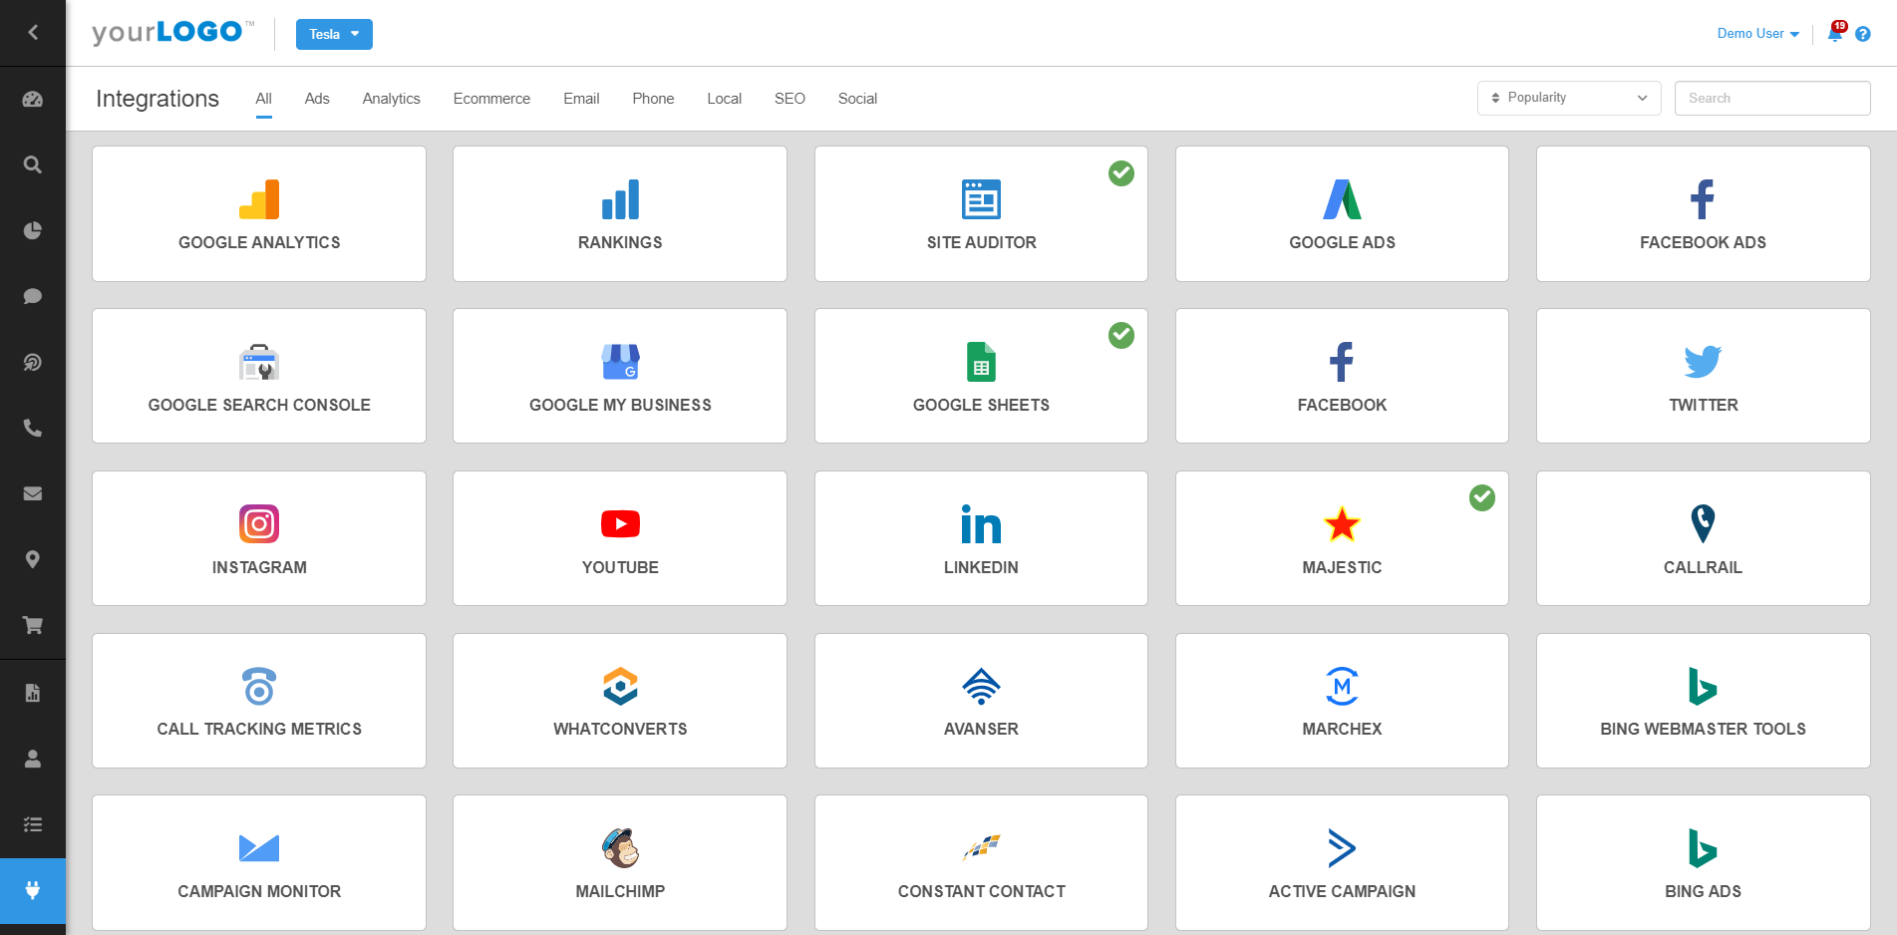1897x935 pixels.
Task: Open pie chart analytics sidebar icon
Action: [33, 230]
